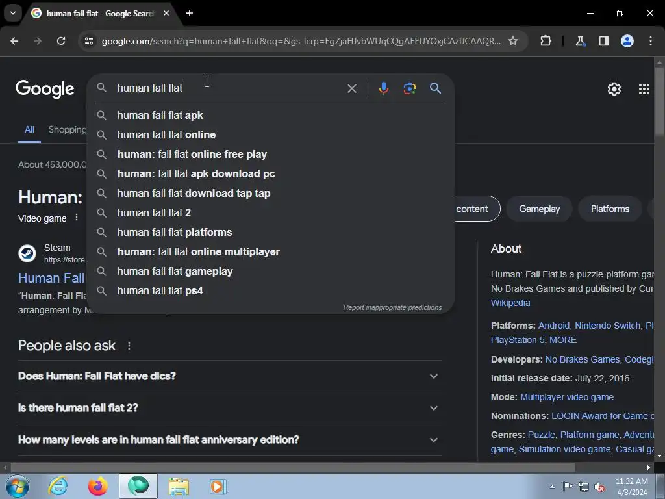Expand how many levels anniversary edition question
The height and width of the screenshot is (499, 665).
(230, 440)
